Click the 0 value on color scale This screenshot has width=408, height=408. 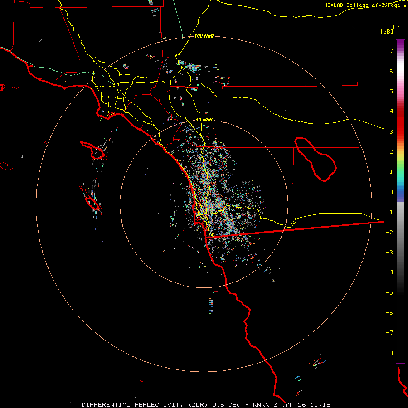[x=391, y=192]
